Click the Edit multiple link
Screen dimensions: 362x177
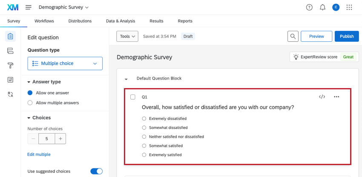(x=39, y=154)
